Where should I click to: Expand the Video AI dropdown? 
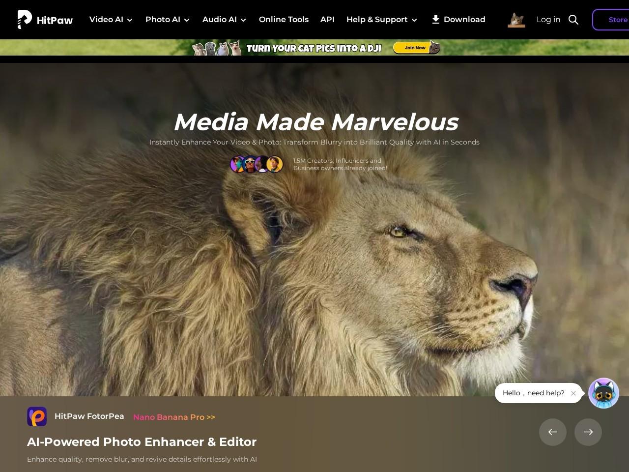(x=111, y=20)
